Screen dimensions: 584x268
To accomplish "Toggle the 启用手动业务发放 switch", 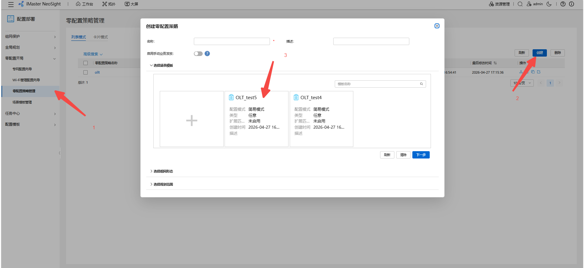I will point(198,54).
